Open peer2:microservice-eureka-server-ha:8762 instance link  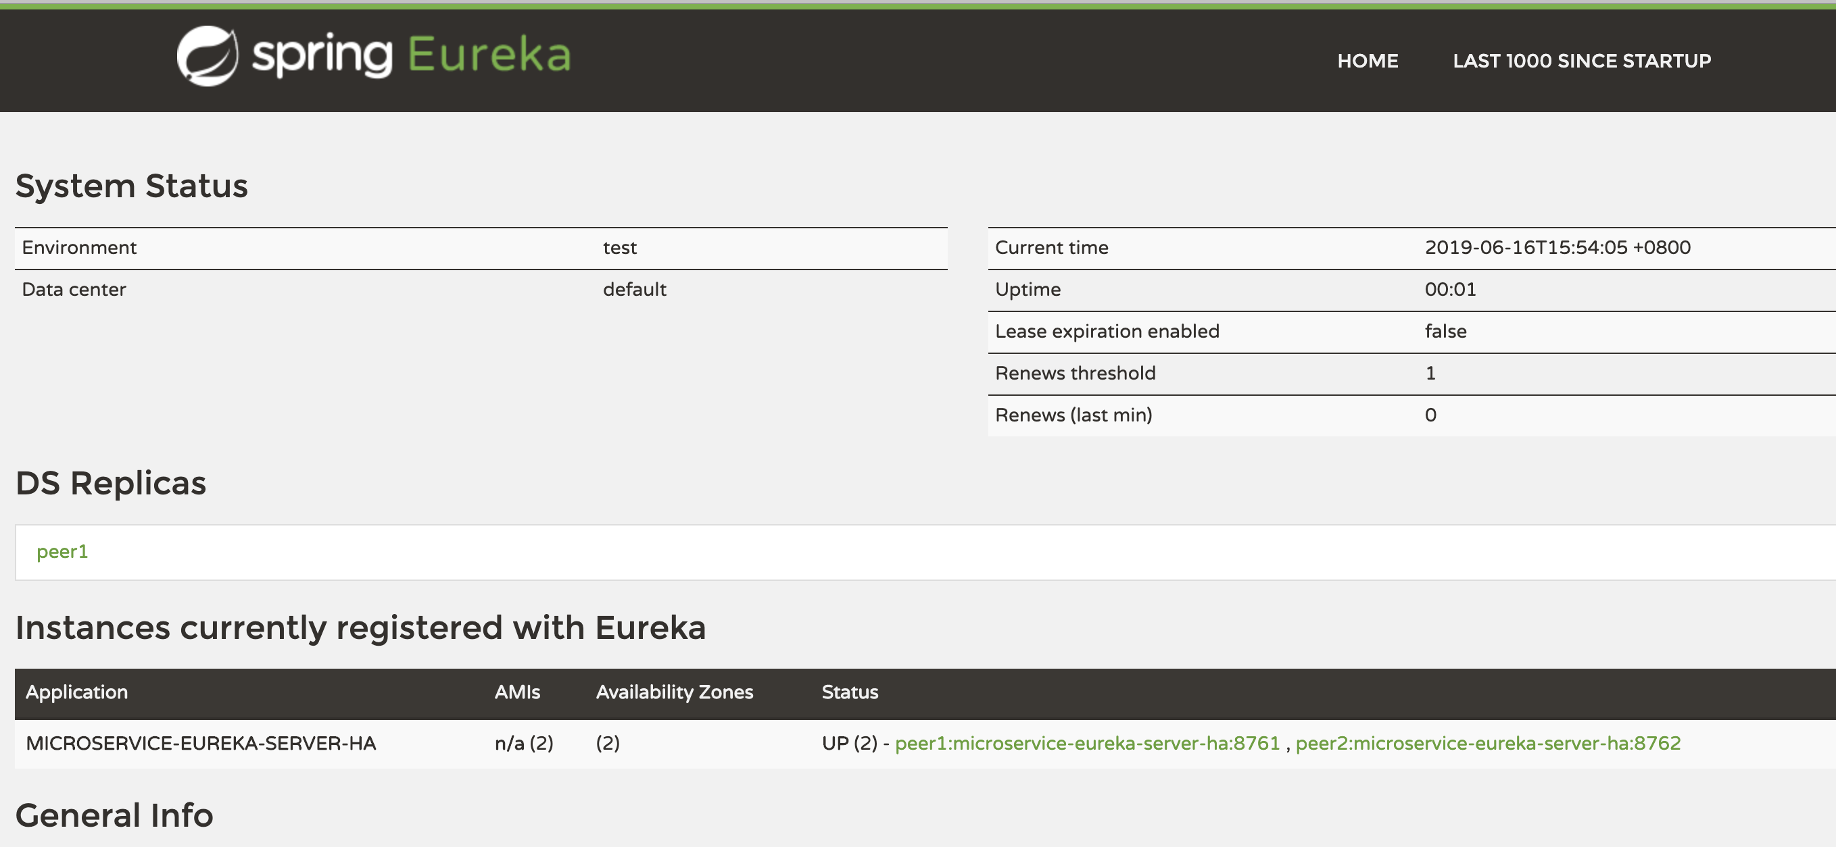pos(1487,743)
